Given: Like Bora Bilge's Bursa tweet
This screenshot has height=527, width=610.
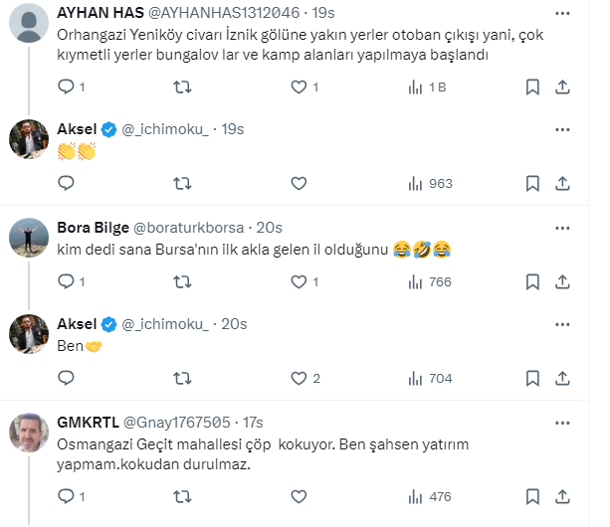Looking at the screenshot, I should (298, 281).
